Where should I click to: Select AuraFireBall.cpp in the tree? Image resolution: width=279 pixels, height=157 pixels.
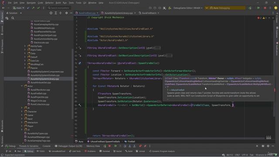[x=38, y=93]
